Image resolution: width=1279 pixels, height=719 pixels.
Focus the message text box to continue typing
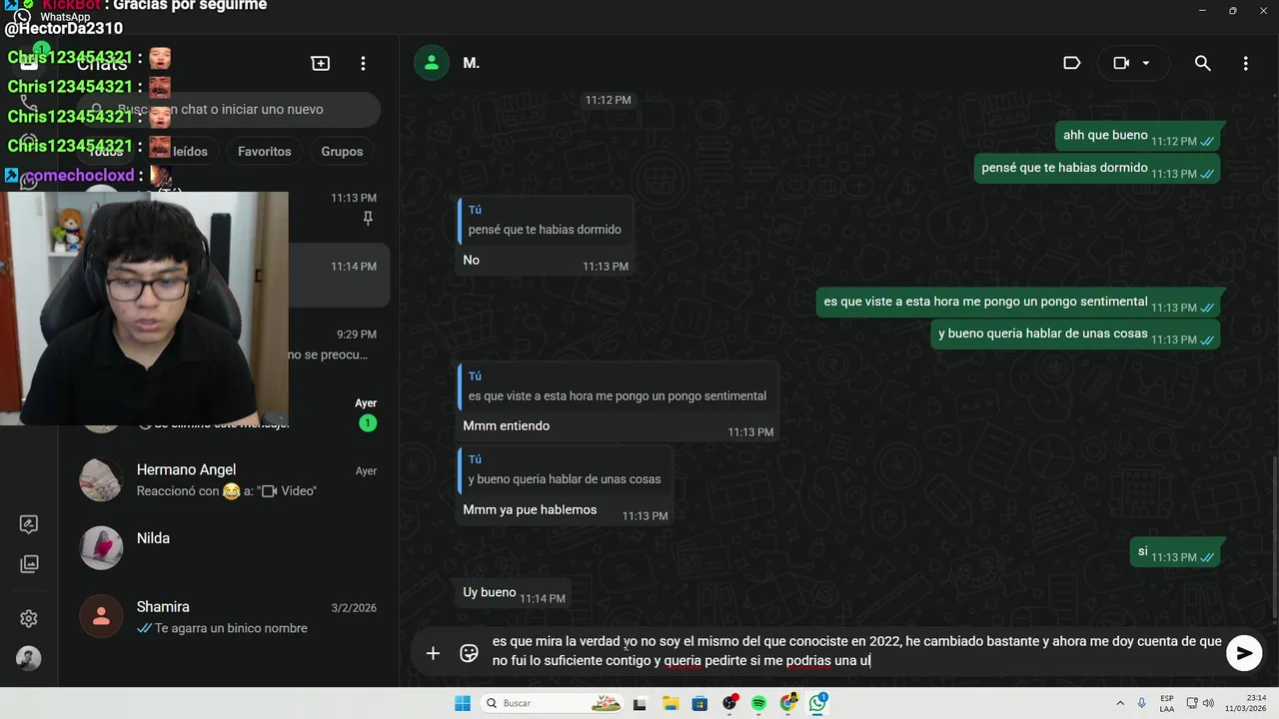[x=854, y=651]
